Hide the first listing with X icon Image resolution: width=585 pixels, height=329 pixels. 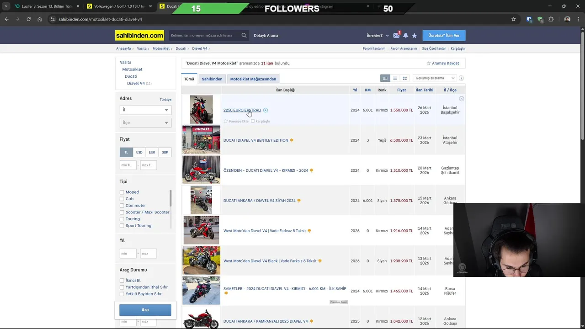tap(462, 99)
